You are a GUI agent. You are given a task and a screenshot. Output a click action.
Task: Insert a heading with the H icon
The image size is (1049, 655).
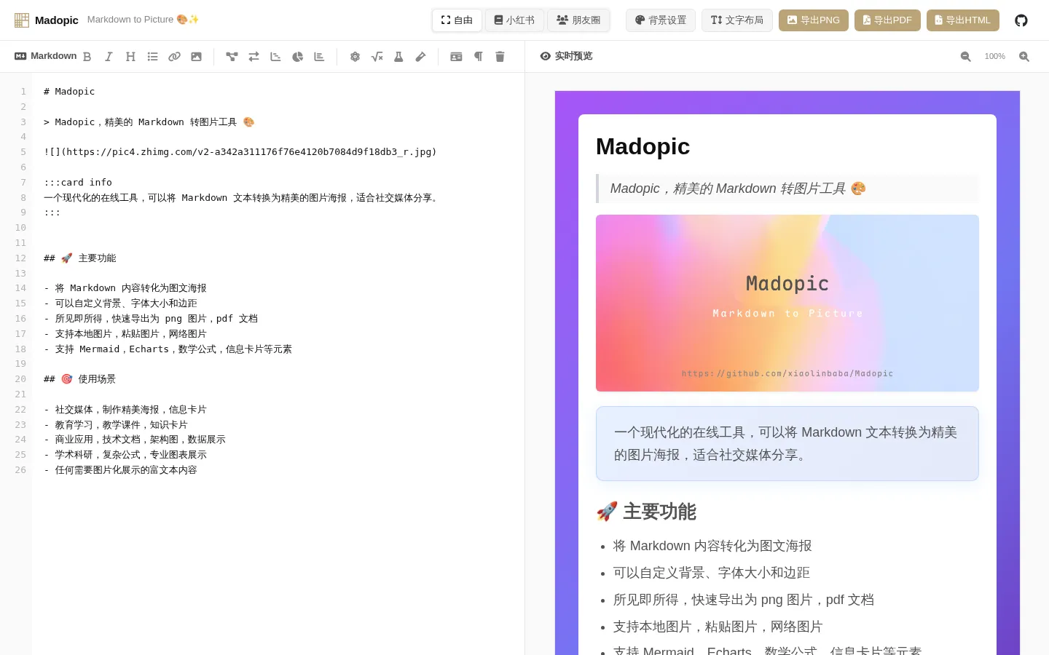[130, 57]
